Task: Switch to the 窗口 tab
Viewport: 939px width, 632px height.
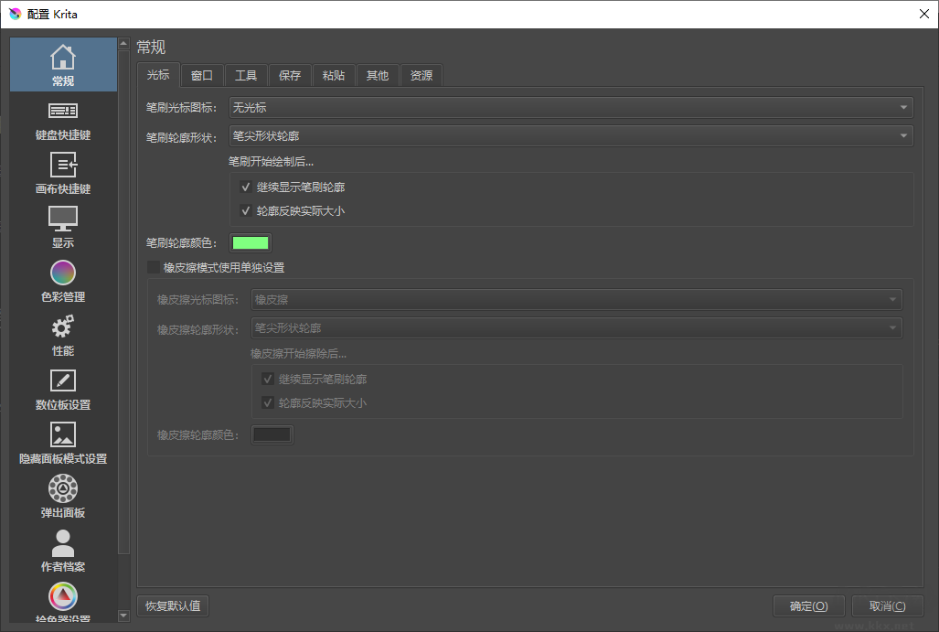Action: [x=202, y=76]
